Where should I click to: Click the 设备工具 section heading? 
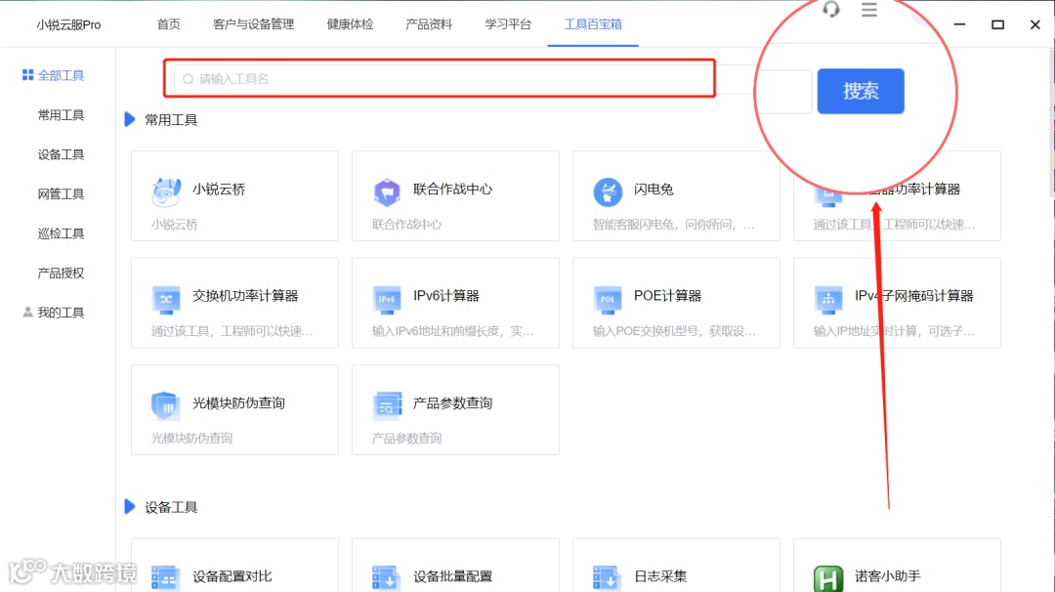point(171,507)
